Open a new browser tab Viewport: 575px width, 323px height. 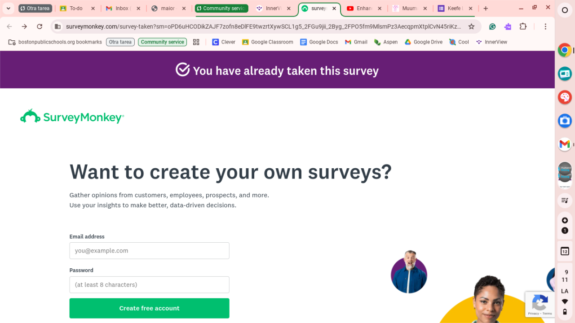tap(486, 9)
